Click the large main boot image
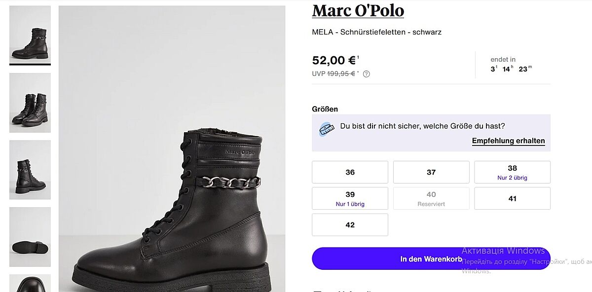The image size is (592, 292). click(x=172, y=148)
